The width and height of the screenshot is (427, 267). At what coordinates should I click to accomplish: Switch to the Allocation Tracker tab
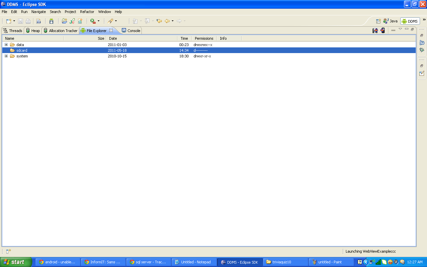coord(60,31)
